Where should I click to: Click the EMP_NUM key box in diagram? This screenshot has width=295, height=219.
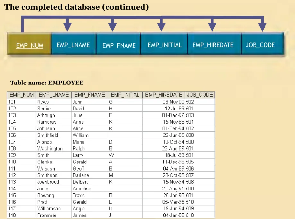pyautogui.click(x=29, y=43)
